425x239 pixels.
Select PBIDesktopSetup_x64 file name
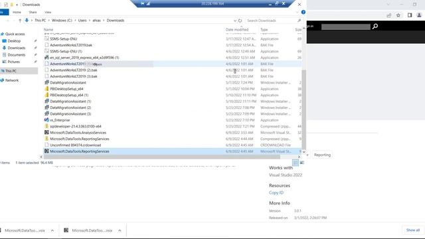(x=66, y=89)
